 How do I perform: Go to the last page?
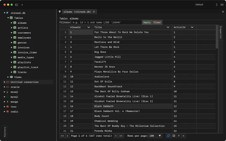(121, 136)
